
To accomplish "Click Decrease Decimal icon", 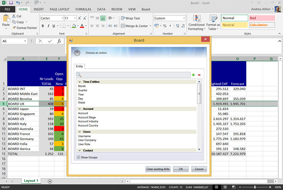I will (x=183, y=26).
